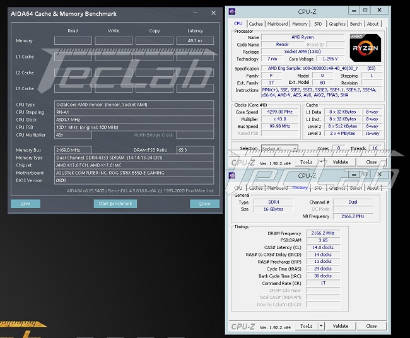Click the Memory Latency 49.1 ns field
Image resolution: width=410 pixels, height=338 pixels.
point(195,40)
